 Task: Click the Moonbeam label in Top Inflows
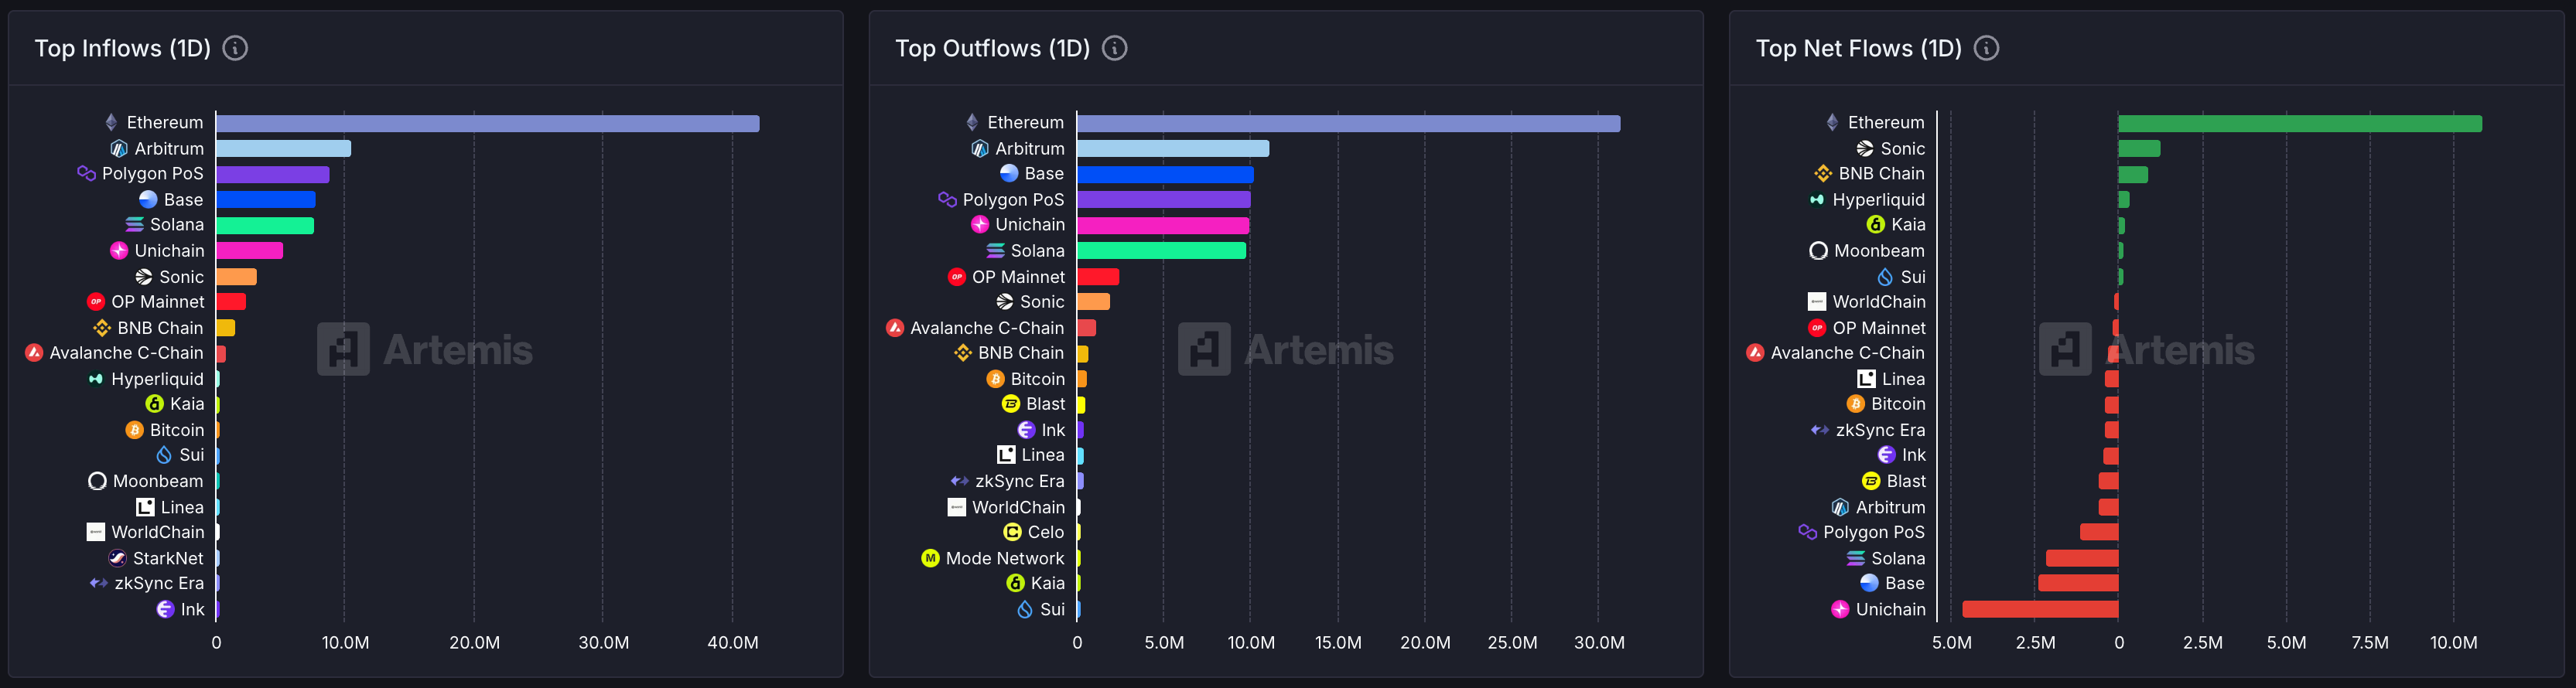coord(158,481)
